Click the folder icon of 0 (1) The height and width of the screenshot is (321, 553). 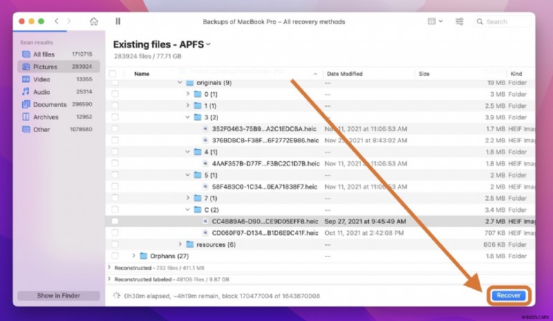(198, 94)
